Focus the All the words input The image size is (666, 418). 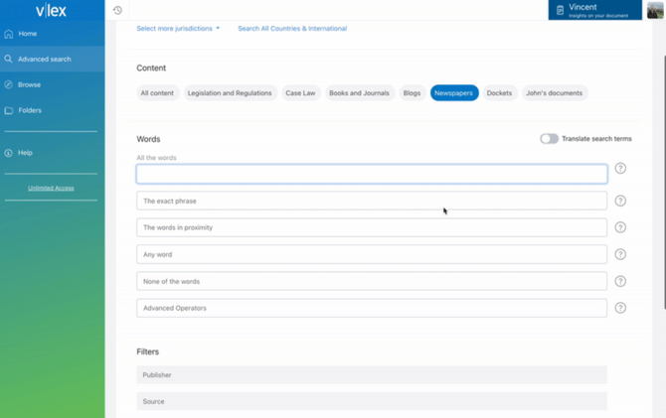tap(372, 174)
